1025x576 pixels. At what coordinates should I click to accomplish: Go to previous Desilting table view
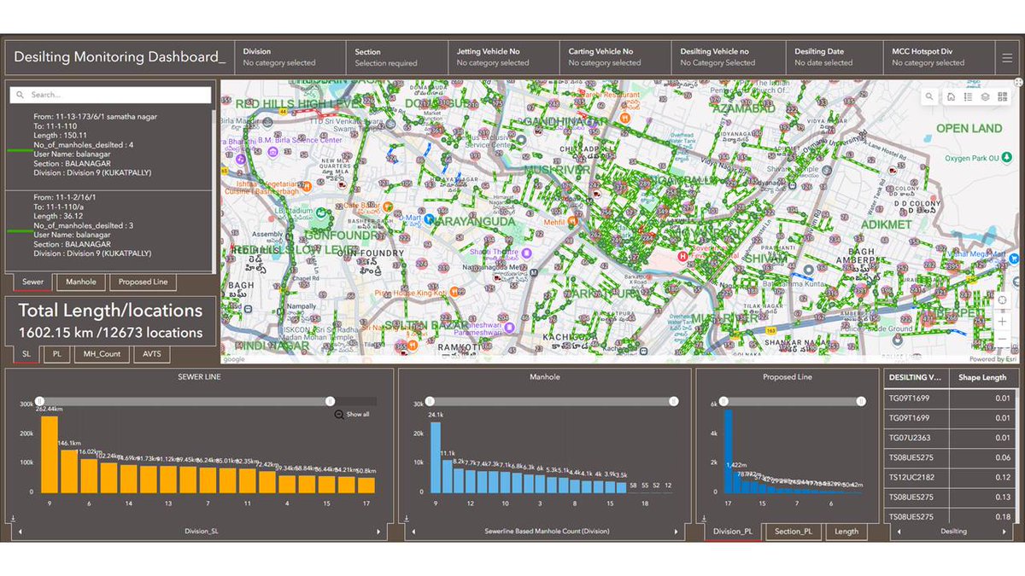tap(899, 532)
